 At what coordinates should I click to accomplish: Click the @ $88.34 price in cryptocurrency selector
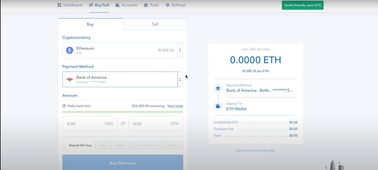tap(166, 50)
